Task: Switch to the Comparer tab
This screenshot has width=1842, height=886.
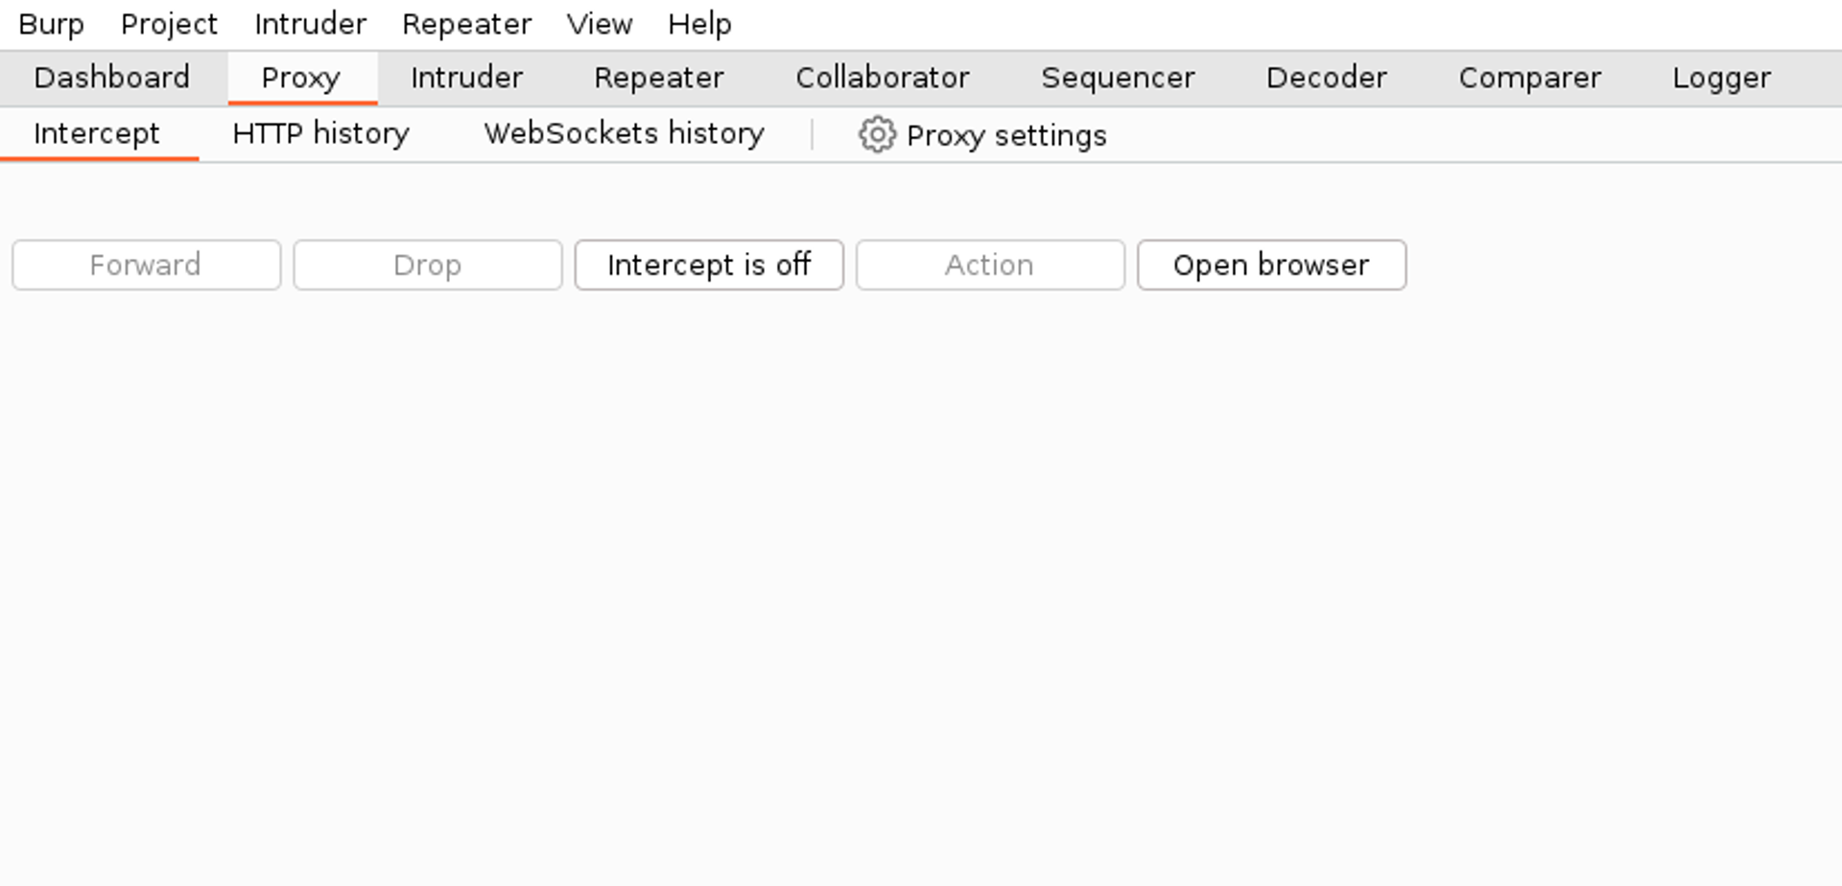Action: [x=1530, y=78]
